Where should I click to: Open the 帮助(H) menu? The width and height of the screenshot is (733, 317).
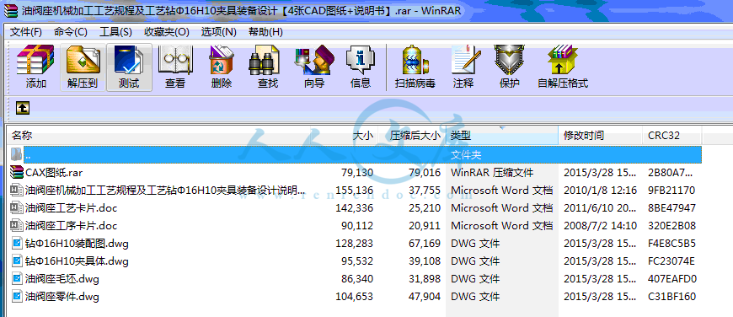265,32
